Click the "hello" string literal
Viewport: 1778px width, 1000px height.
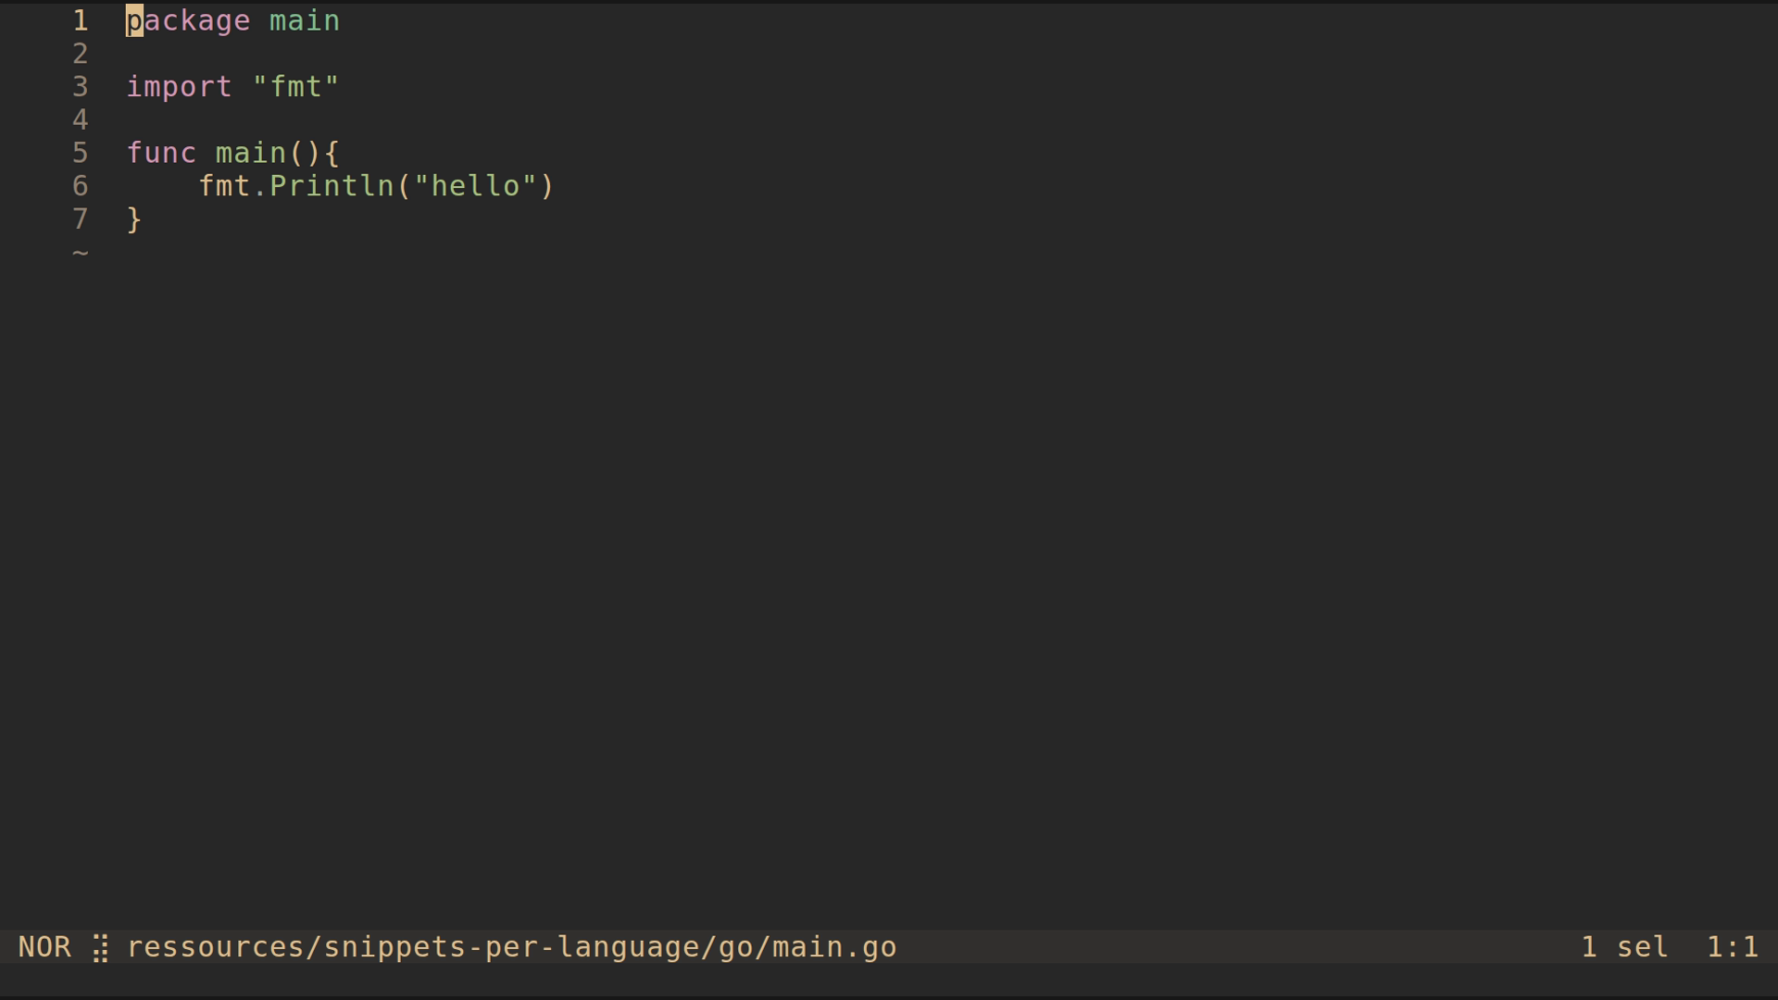pyautogui.click(x=475, y=186)
